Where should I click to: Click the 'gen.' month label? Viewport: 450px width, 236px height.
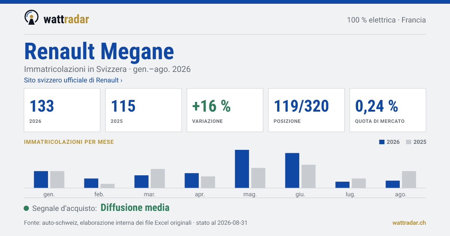click(x=49, y=194)
